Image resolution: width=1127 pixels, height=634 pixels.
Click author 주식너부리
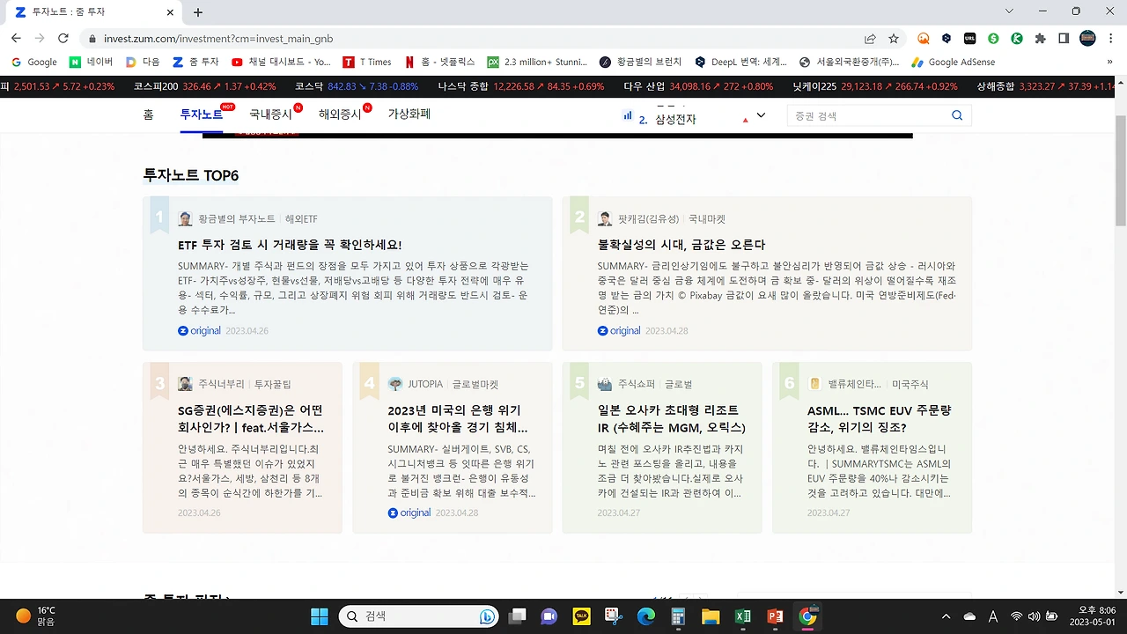point(221,385)
